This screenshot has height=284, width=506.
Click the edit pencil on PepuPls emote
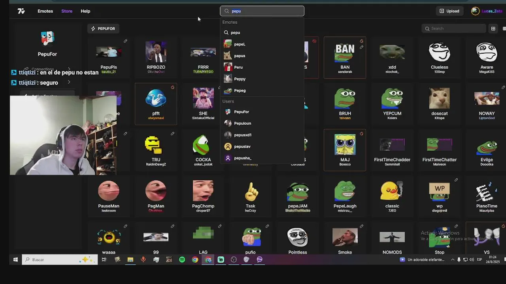click(x=125, y=41)
